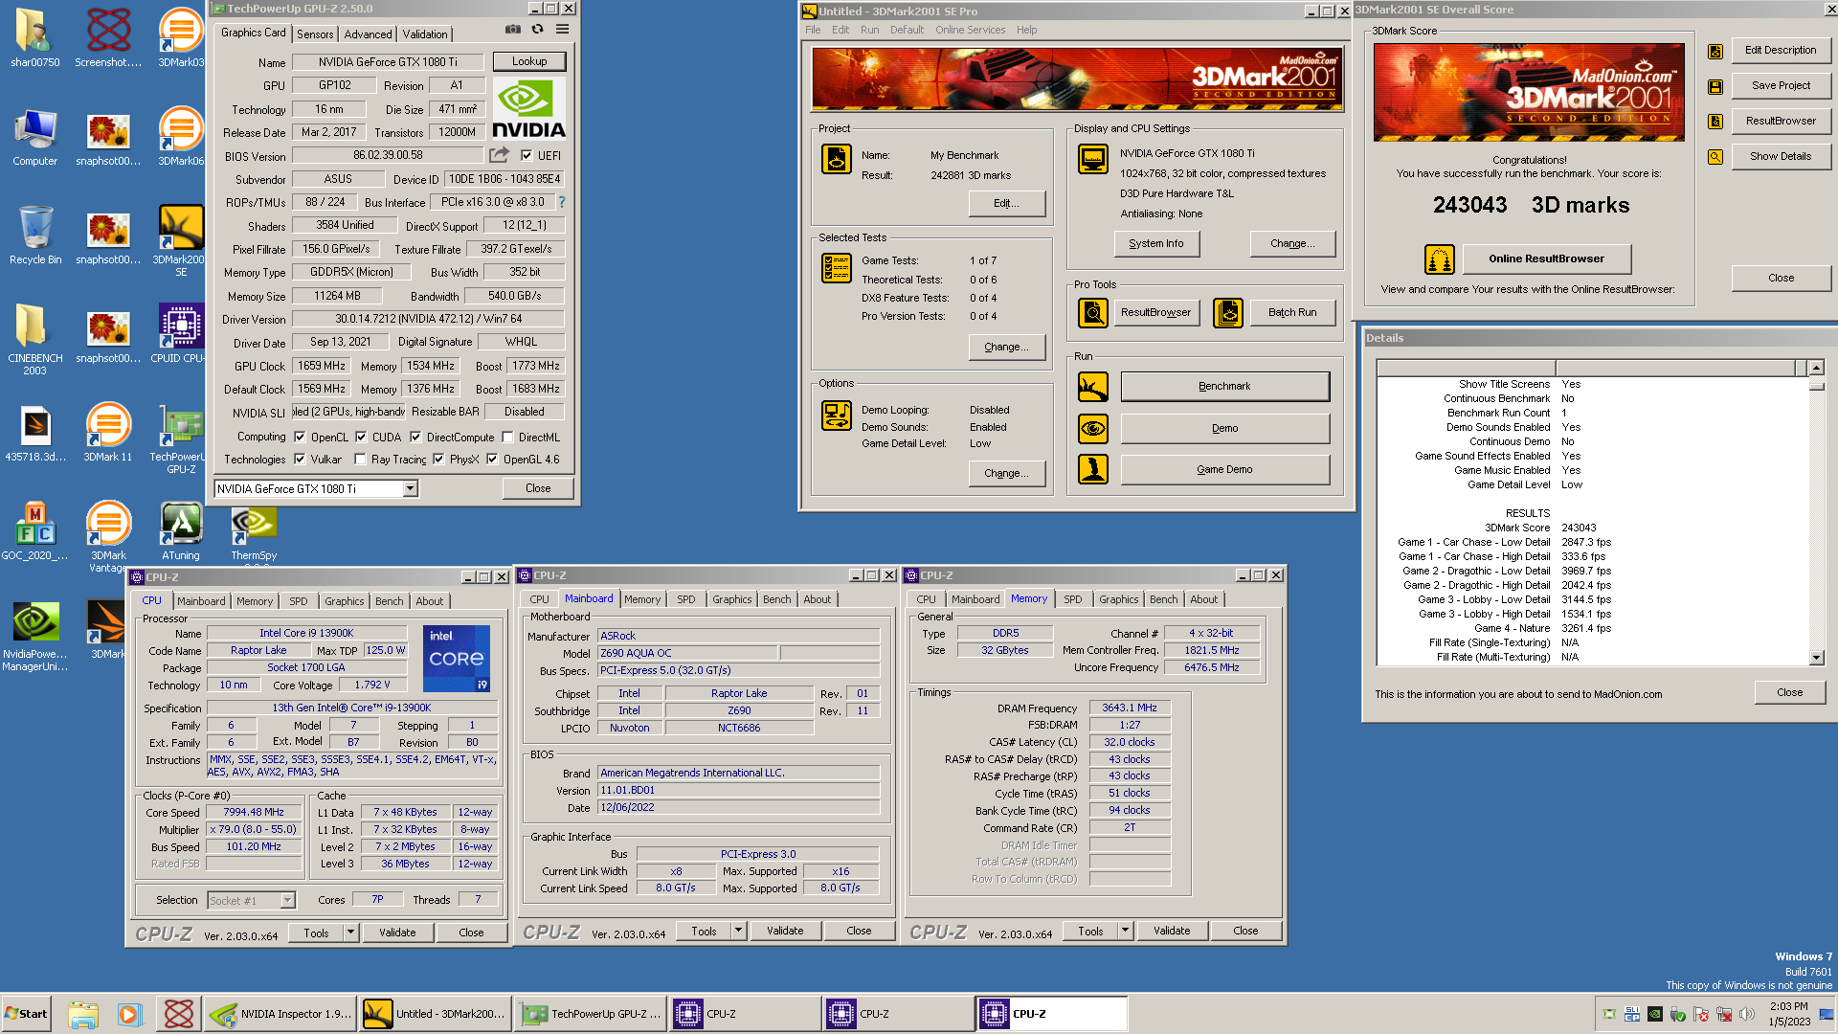This screenshot has height=1034, width=1838.
Task: Click the BIOS export arrow icon in GPU-Z
Action: click(499, 155)
